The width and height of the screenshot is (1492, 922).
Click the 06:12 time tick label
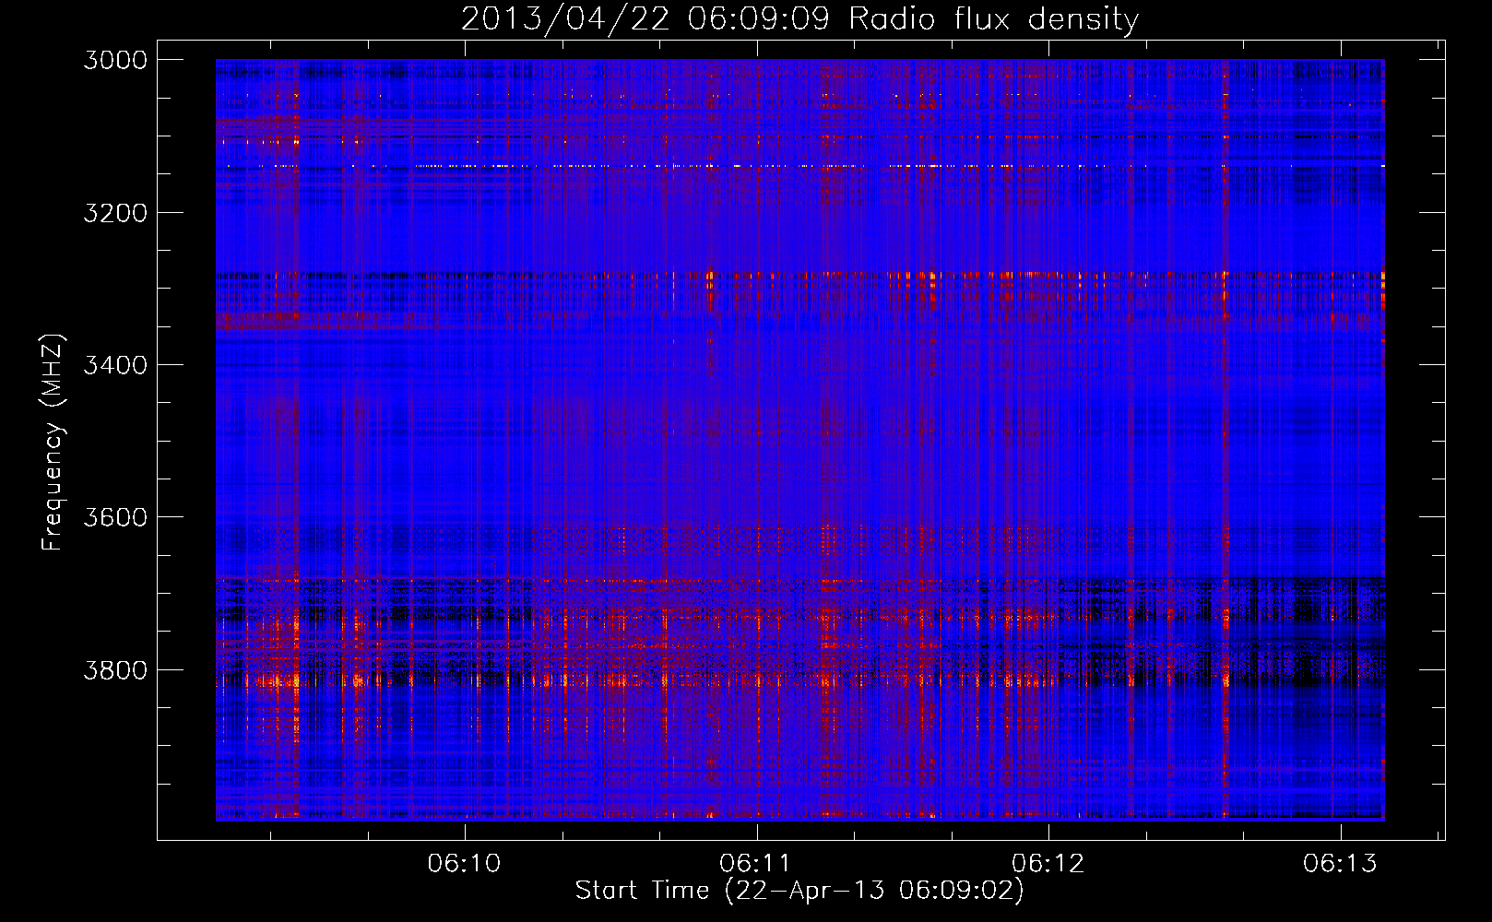(1048, 863)
